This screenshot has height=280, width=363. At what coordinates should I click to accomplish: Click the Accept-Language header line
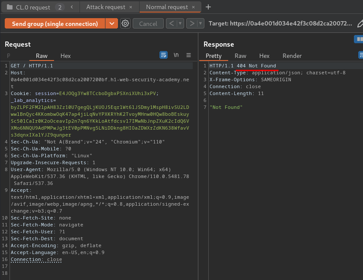[x=57, y=252]
